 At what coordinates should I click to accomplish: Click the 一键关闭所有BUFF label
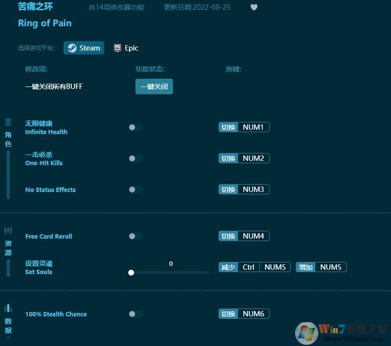(x=54, y=86)
